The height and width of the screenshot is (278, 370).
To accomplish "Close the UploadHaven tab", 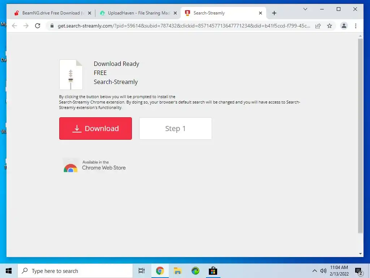I will click(175, 13).
